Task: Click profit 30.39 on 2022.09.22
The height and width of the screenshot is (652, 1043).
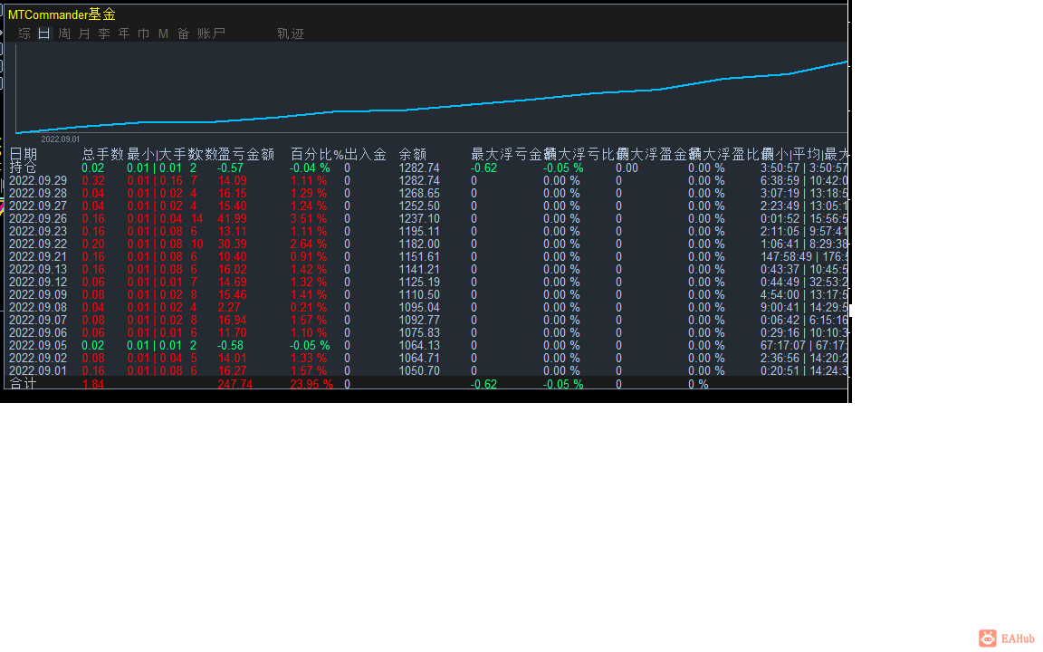Action: pos(232,244)
